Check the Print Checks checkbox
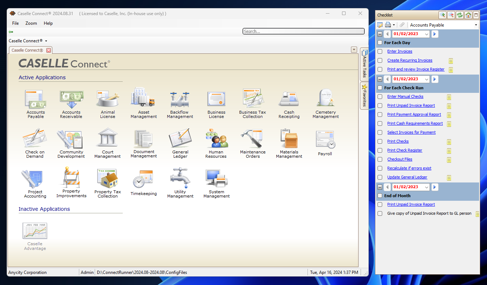The height and width of the screenshot is (285, 487). pyautogui.click(x=380, y=142)
